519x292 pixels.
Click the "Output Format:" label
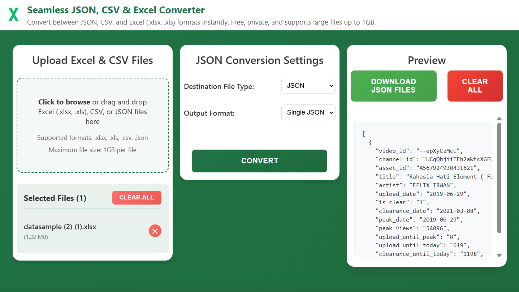(x=209, y=113)
